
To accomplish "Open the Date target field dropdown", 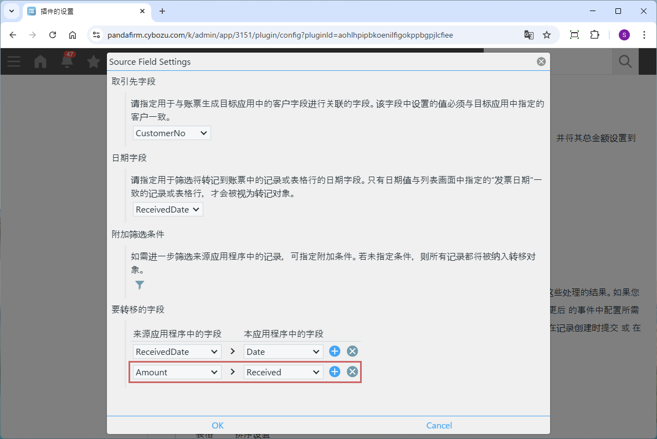I will click(x=283, y=352).
